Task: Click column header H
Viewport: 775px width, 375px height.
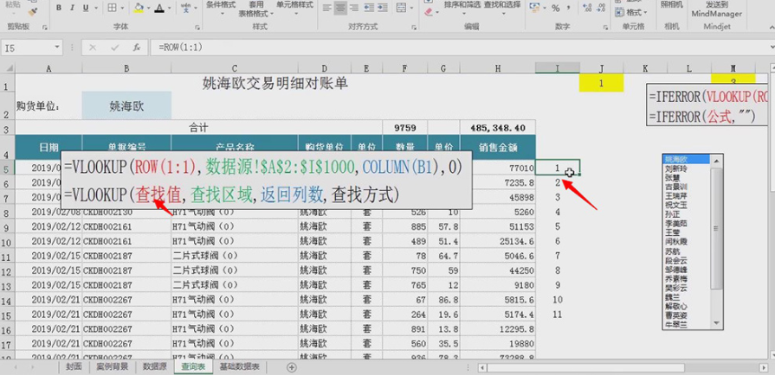Action: 498,68
